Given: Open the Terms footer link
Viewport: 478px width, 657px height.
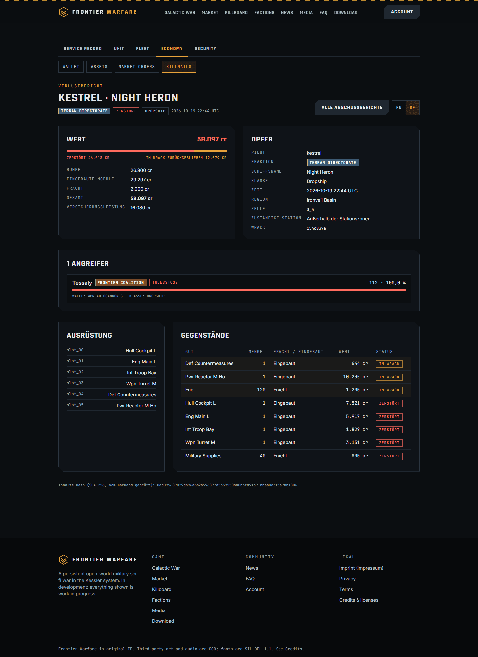Looking at the screenshot, I should pos(346,589).
